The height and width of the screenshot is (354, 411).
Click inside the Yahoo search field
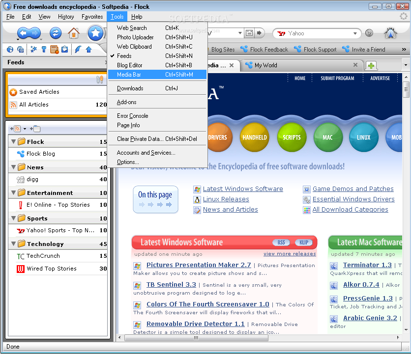pyautogui.click(x=319, y=33)
